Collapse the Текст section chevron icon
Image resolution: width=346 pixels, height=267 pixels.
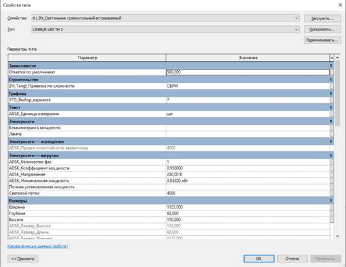pyautogui.click(x=331, y=108)
